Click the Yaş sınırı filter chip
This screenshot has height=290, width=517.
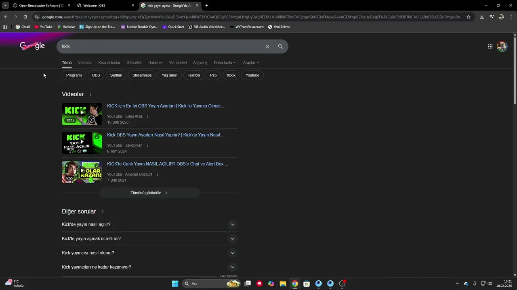tap(170, 75)
